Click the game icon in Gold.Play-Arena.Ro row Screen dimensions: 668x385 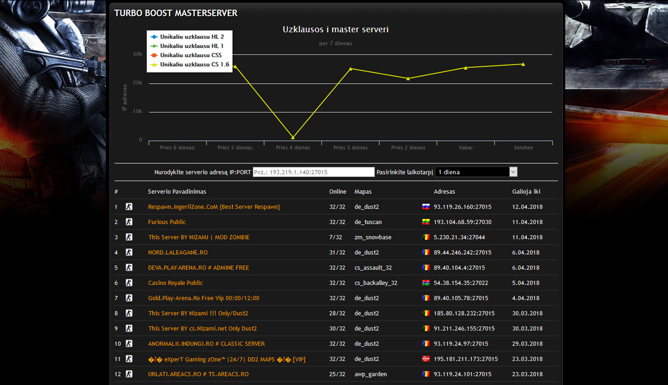129,298
